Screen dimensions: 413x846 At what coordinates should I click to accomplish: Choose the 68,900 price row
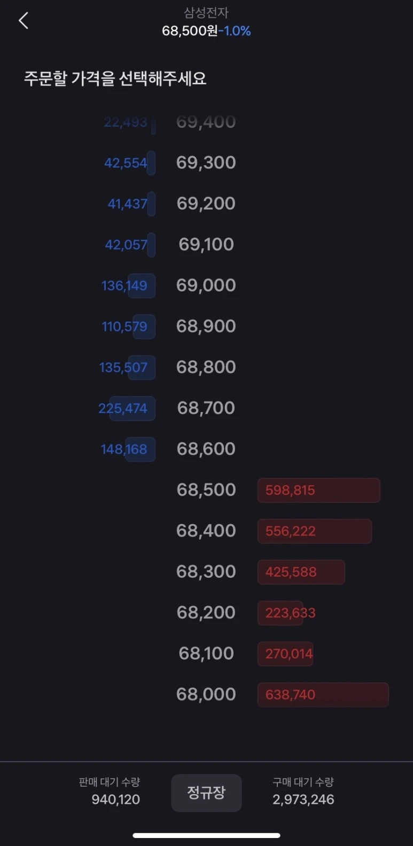point(206,326)
